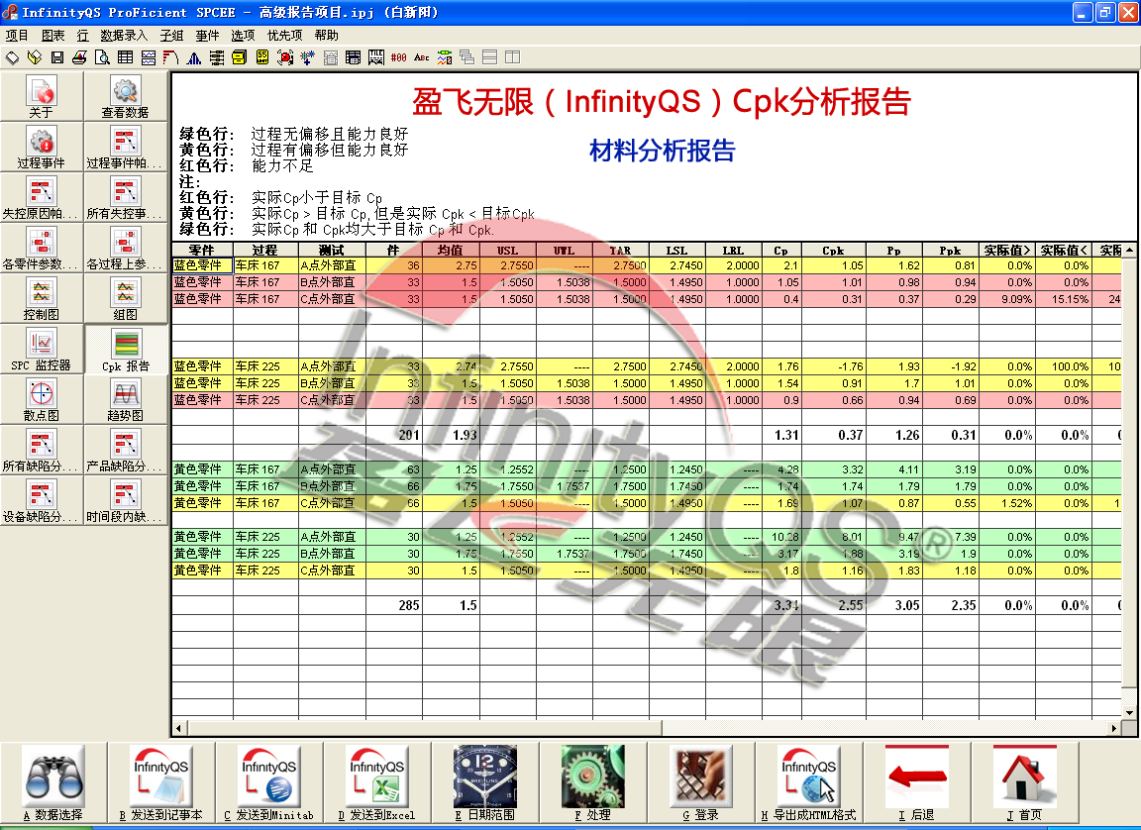
Task: Click the I 后退 back arrow button
Action: (x=916, y=783)
